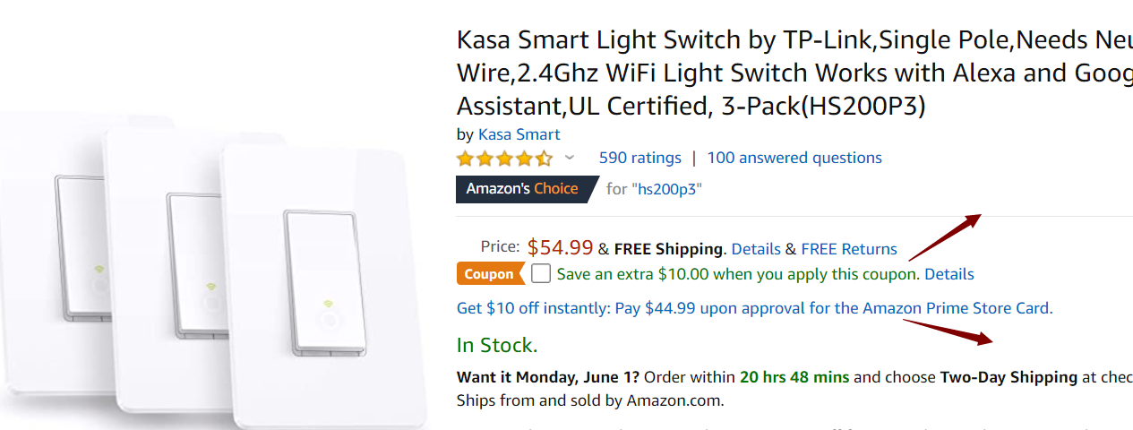Open Details next to FREE Shipping
This screenshot has width=1133, height=430.
click(756, 249)
